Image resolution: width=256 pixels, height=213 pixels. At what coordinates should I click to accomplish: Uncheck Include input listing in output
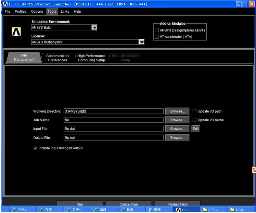35,148
